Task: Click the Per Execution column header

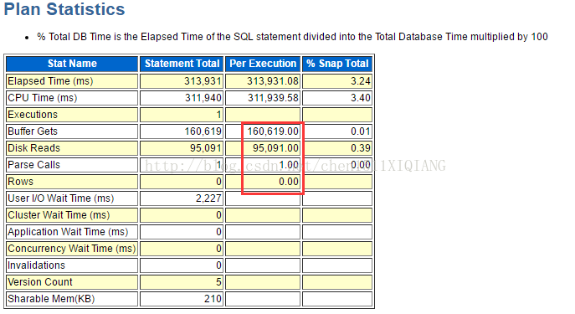Action: coord(263,64)
